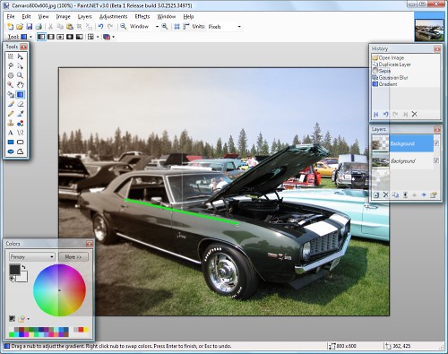
Task: Select the Ellipse shape tool
Action: pos(11,151)
